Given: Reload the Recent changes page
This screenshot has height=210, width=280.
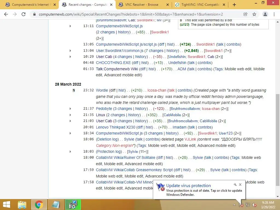Looking at the screenshot, I should coord(24,14).
